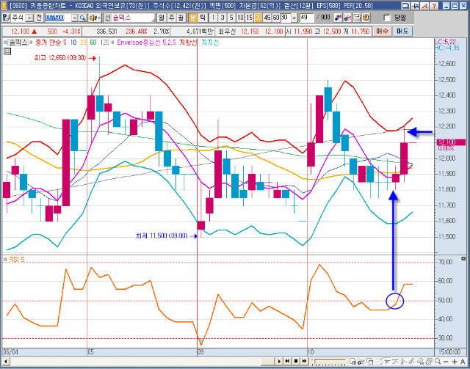
Task: Click the 매도 sell button
Action: [x=402, y=31]
